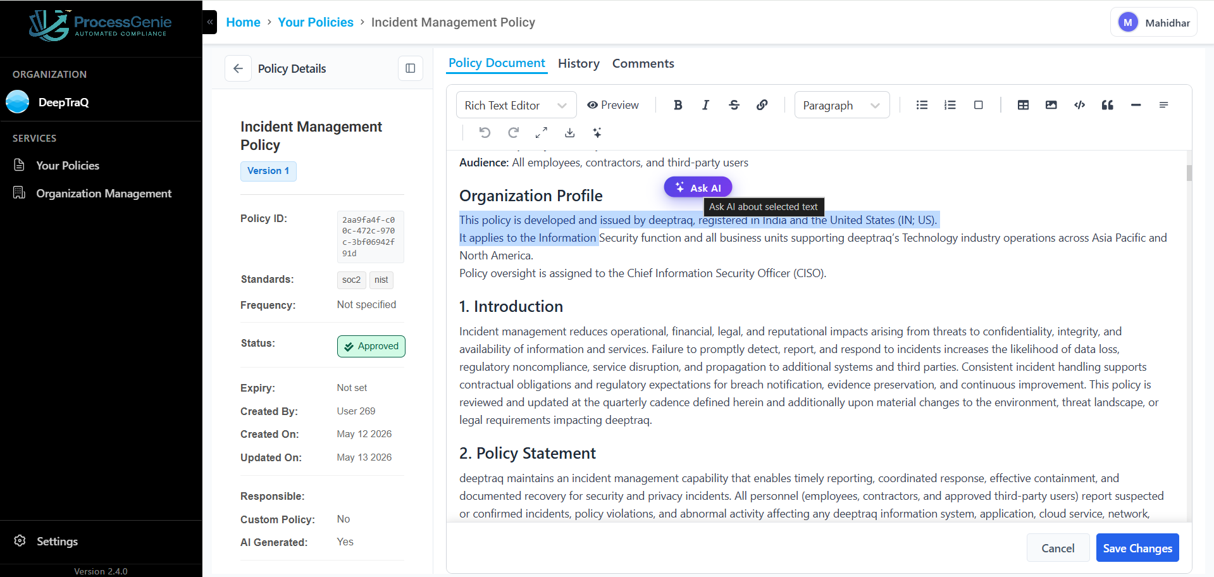Insert an image
This screenshot has height=577, width=1214.
pyautogui.click(x=1051, y=105)
